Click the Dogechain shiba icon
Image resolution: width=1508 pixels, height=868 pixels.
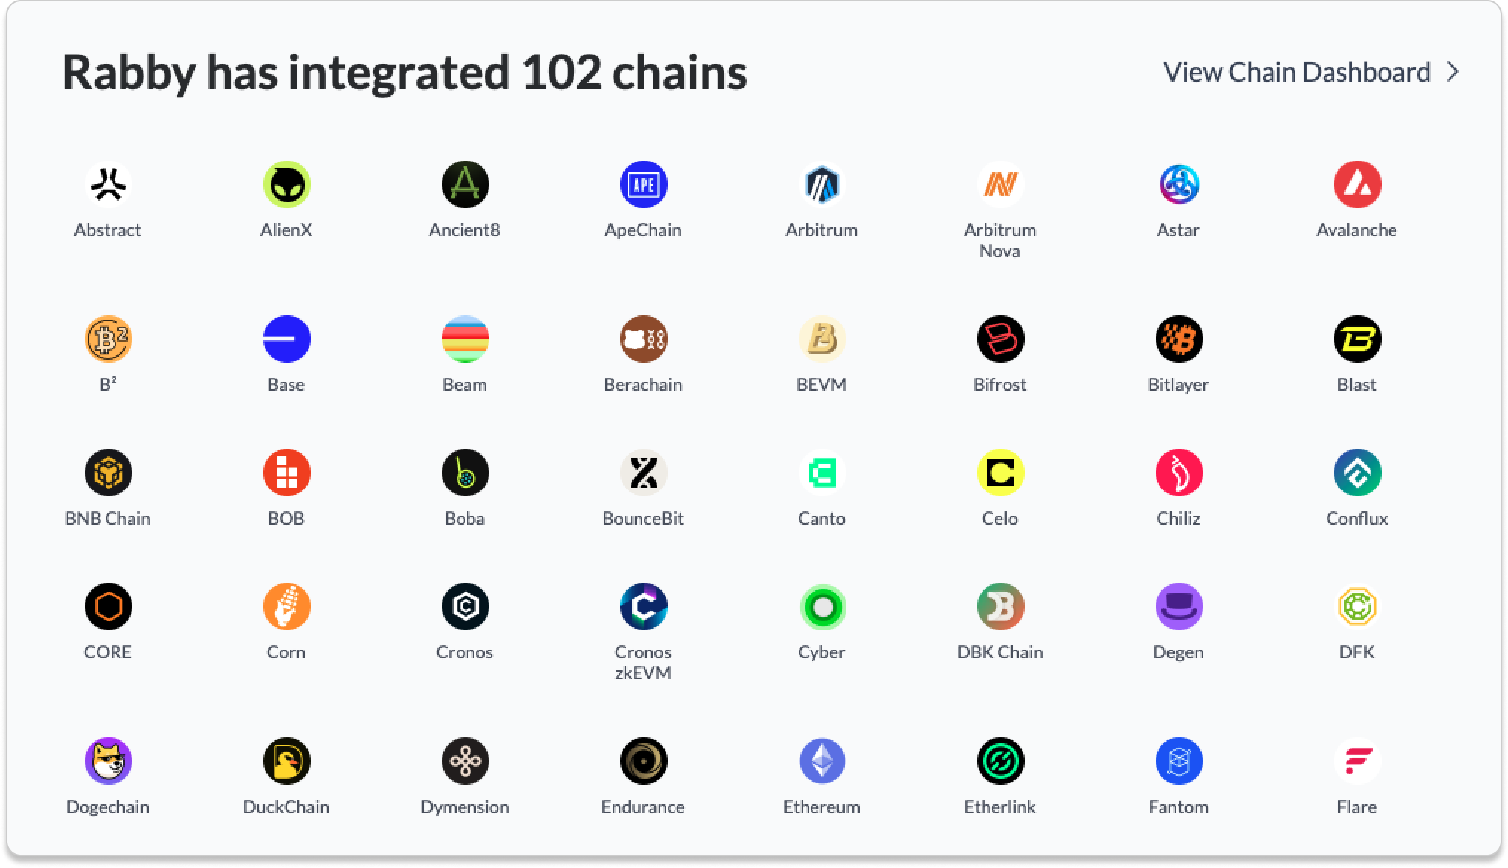[108, 761]
